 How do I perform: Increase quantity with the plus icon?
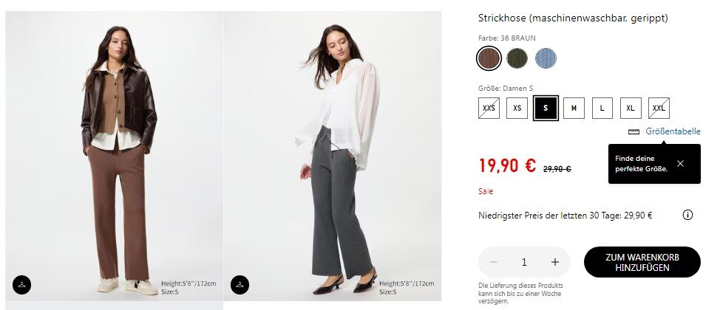click(x=555, y=262)
